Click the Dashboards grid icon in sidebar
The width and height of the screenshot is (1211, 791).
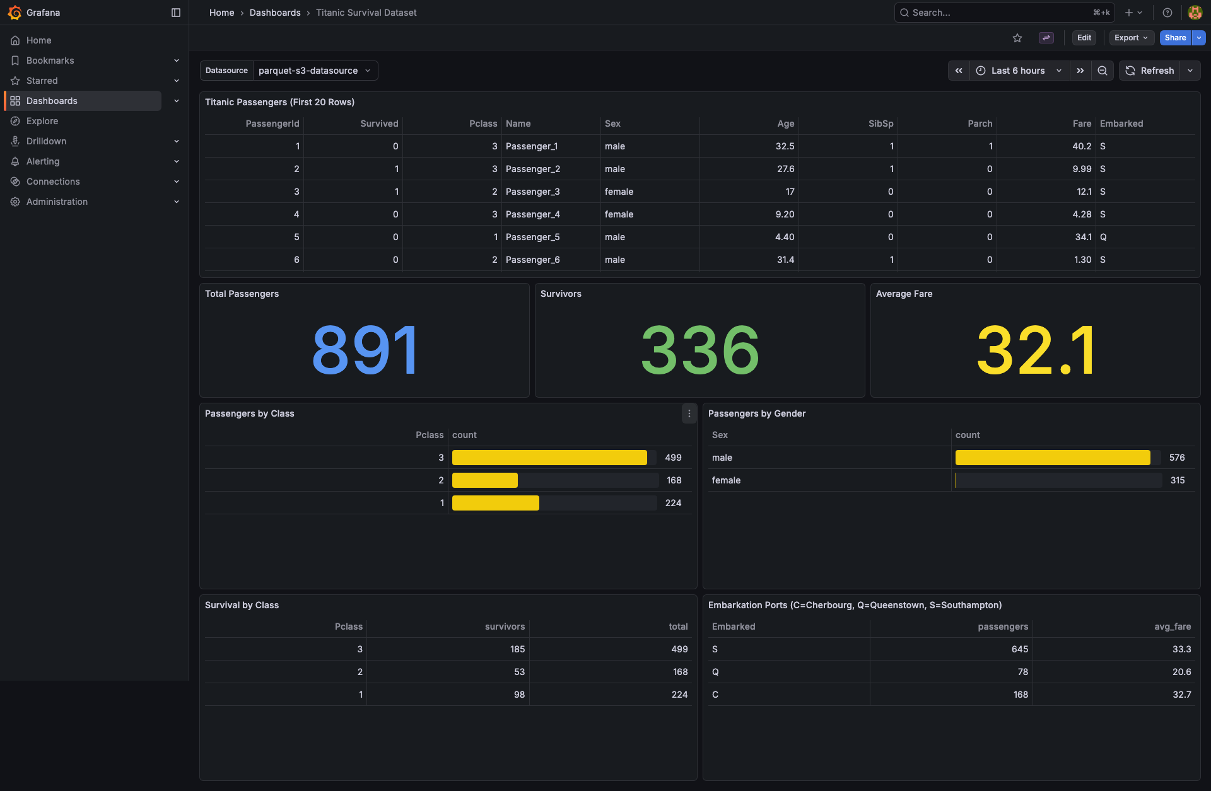(x=15, y=101)
